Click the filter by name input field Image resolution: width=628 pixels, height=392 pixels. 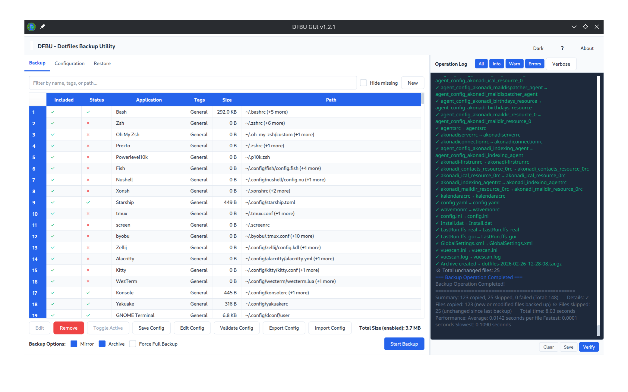193,83
